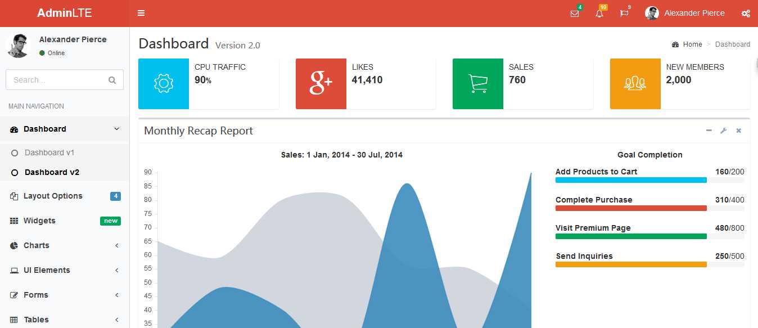Click the CPU Traffic gear icon

[x=164, y=84]
